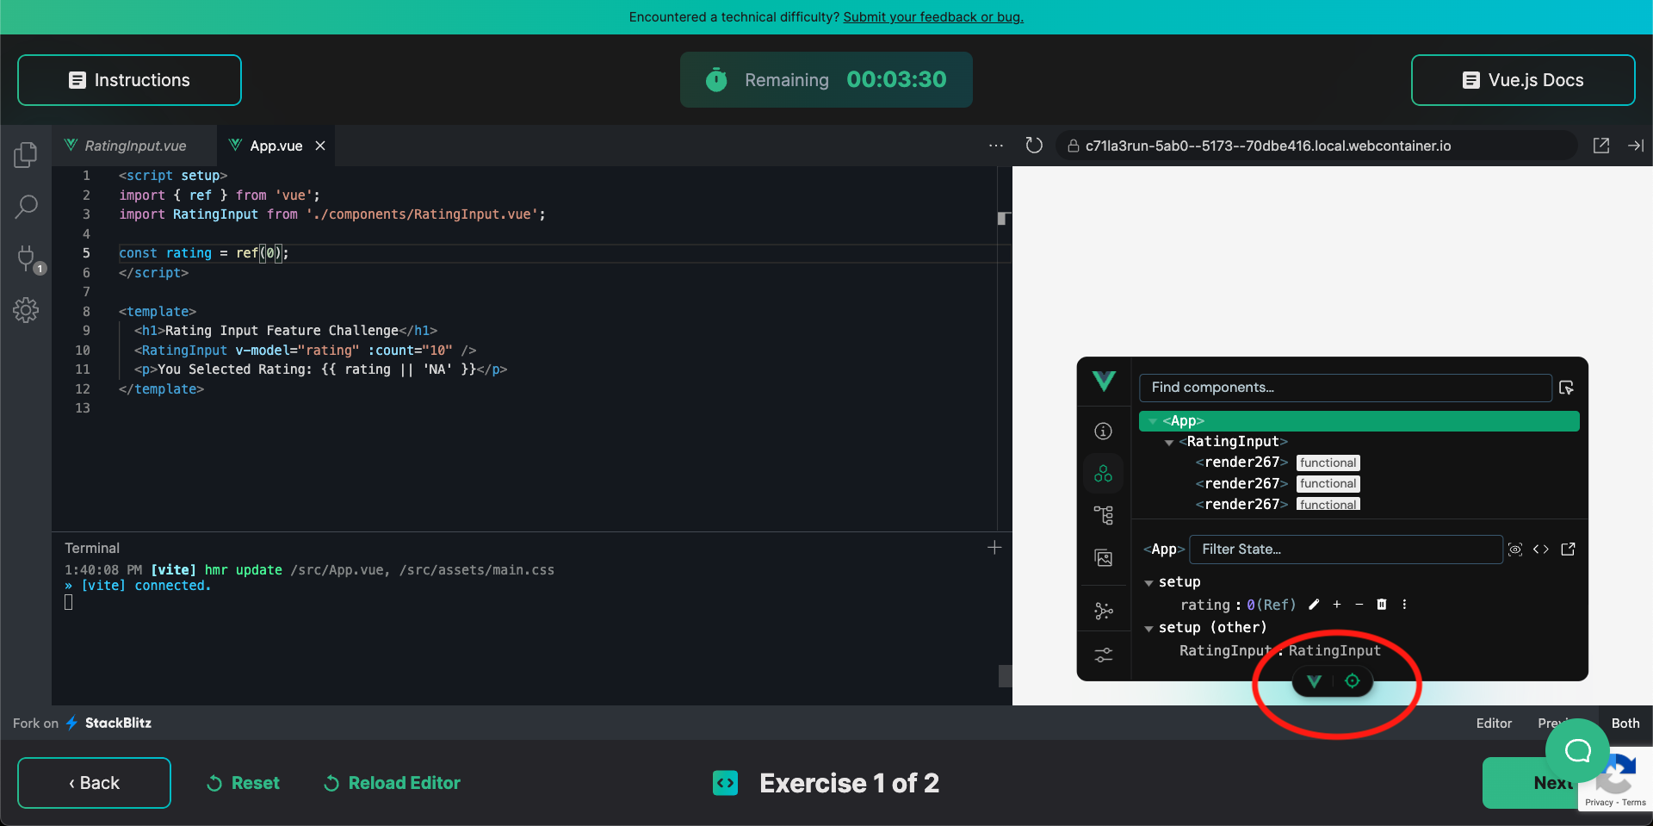The image size is (1653, 826).
Task: Open the DevTools Pages tree icon
Action: pyautogui.click(x=1104, y=515)
